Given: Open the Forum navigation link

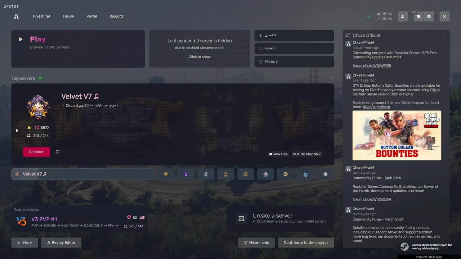Looking at the screenshot, I should [x=68, y=16].
